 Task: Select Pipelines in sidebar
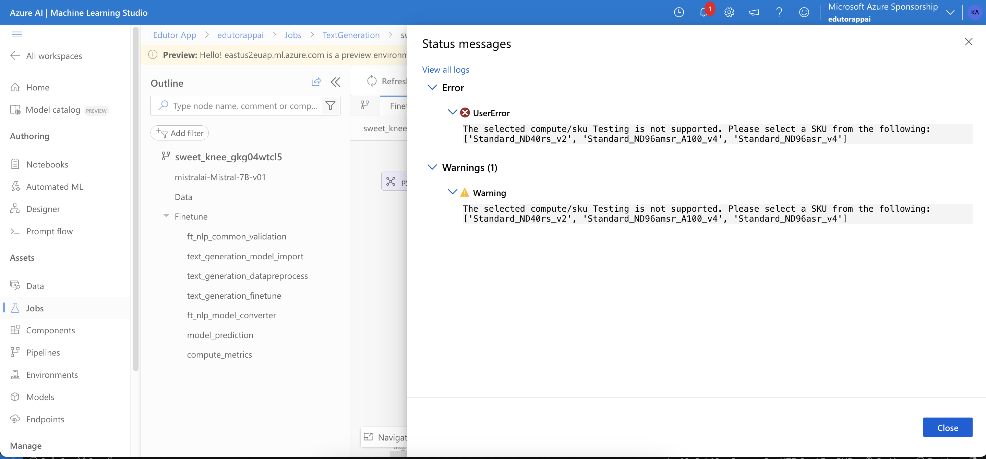click(x=43, y=352)
